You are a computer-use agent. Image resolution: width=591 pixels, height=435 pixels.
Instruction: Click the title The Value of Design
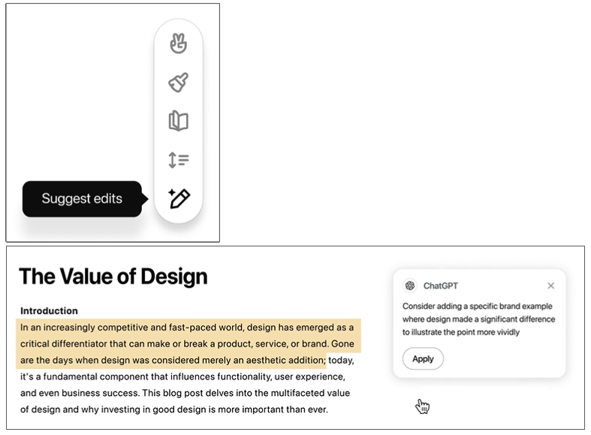coord(113,276)
